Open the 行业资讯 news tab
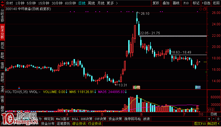221x127 pixels. (94, 124)
